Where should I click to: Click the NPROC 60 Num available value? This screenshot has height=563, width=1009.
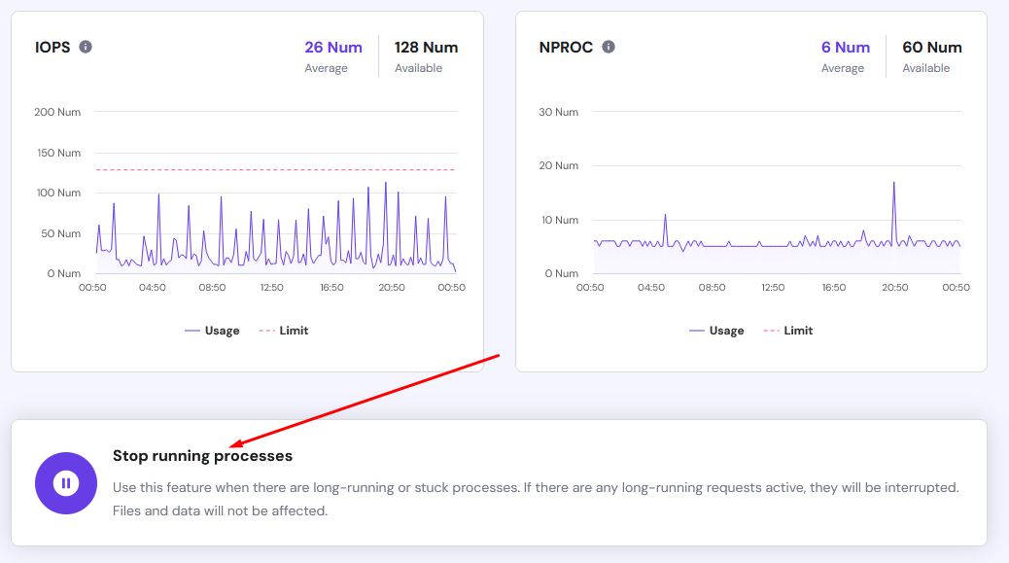pos(931,47)
